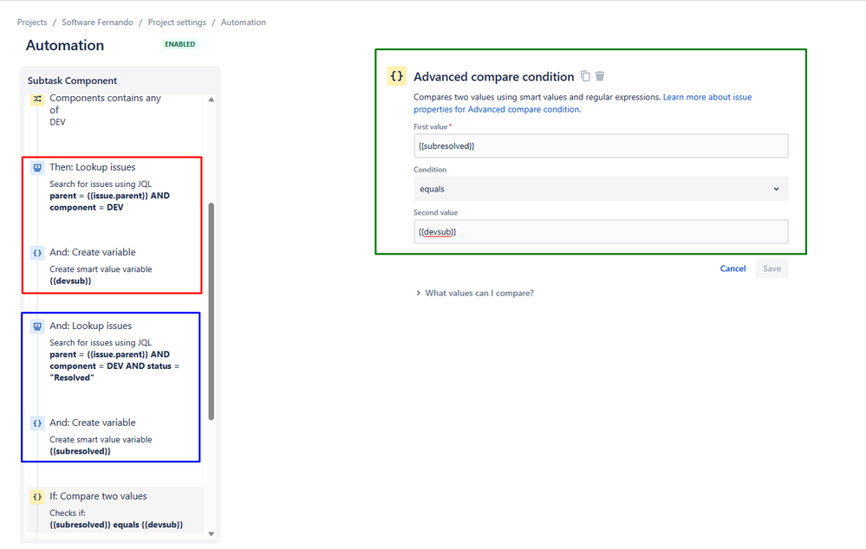Open Software Fernando breadcrumb link
The height and width of the screenshot is (549, 866).
(x=97, y=22)
